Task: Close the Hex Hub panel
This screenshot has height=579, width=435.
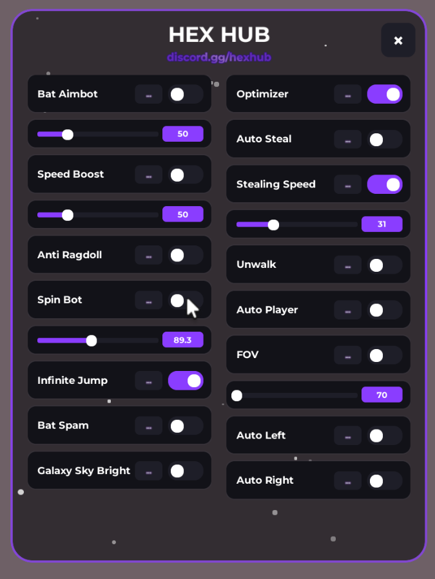Action: [x=398, y=41]
